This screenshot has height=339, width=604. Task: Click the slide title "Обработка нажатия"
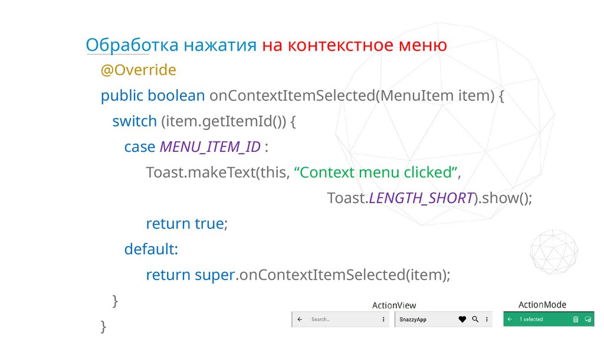coord(171,45)
